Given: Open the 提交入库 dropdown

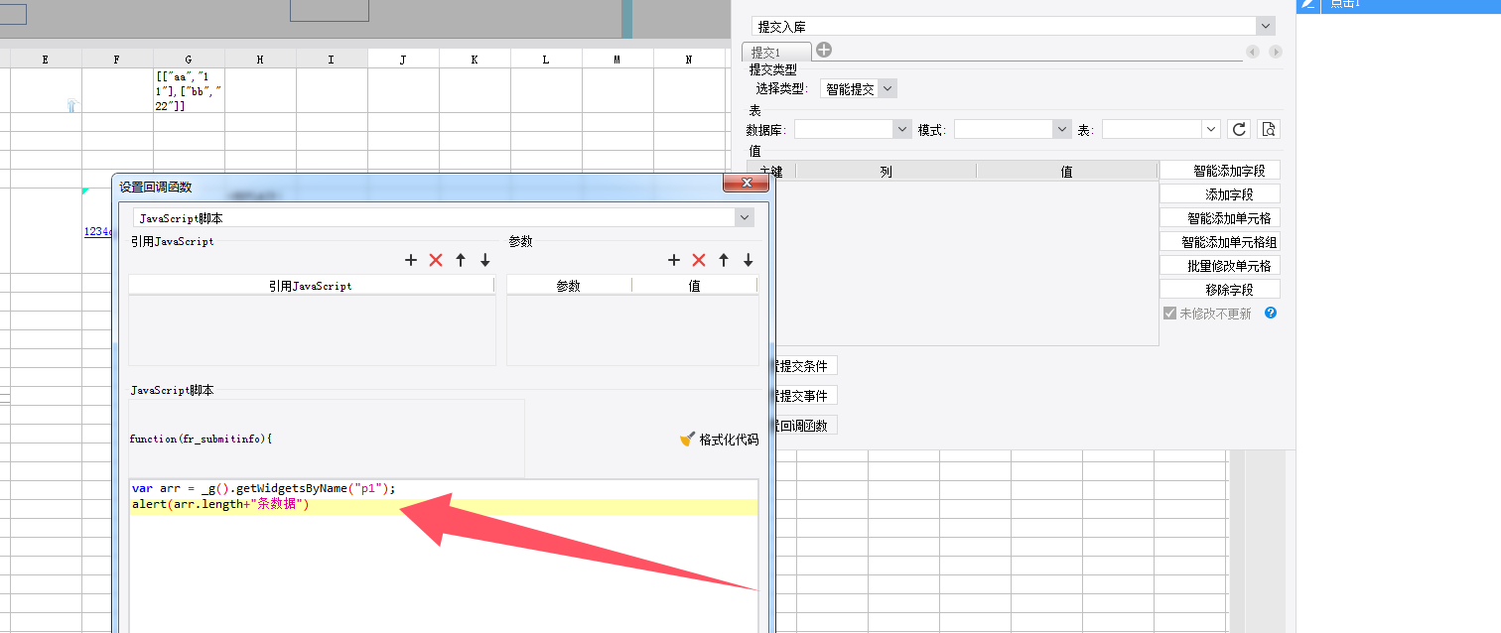Looking at the screenshot, I should pos(1013,26).
